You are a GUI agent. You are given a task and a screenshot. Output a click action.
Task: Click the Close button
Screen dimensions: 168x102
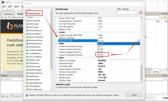pyautogui.click(x=134, y=95)
